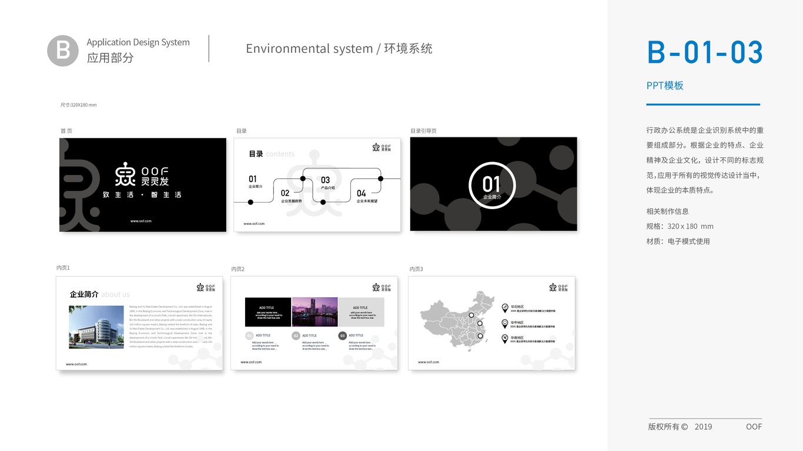Click the gray circular B badge
Viewport: 803px width, 451px height.
[63, 51]
